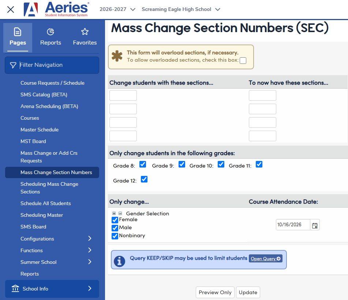Open MST Board
This screenshot has height=300, width=348.
33,142
